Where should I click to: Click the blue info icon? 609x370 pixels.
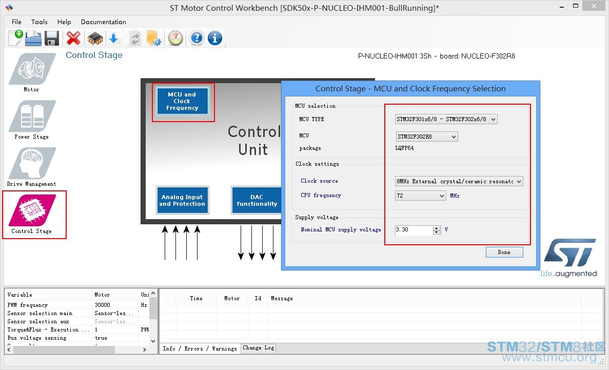(215, 38)
